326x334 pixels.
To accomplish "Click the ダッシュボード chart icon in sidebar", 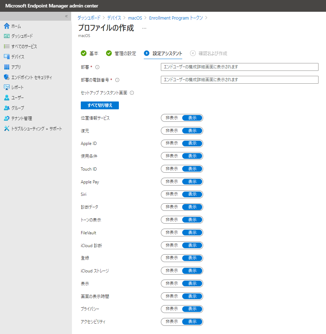I will click(x=7, y=36).
